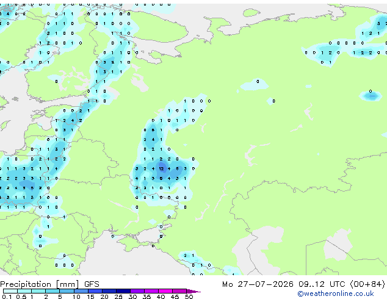Click the legend label '15'
The width and height of the screenshot is (387, 299).
(x=90, y=297)
